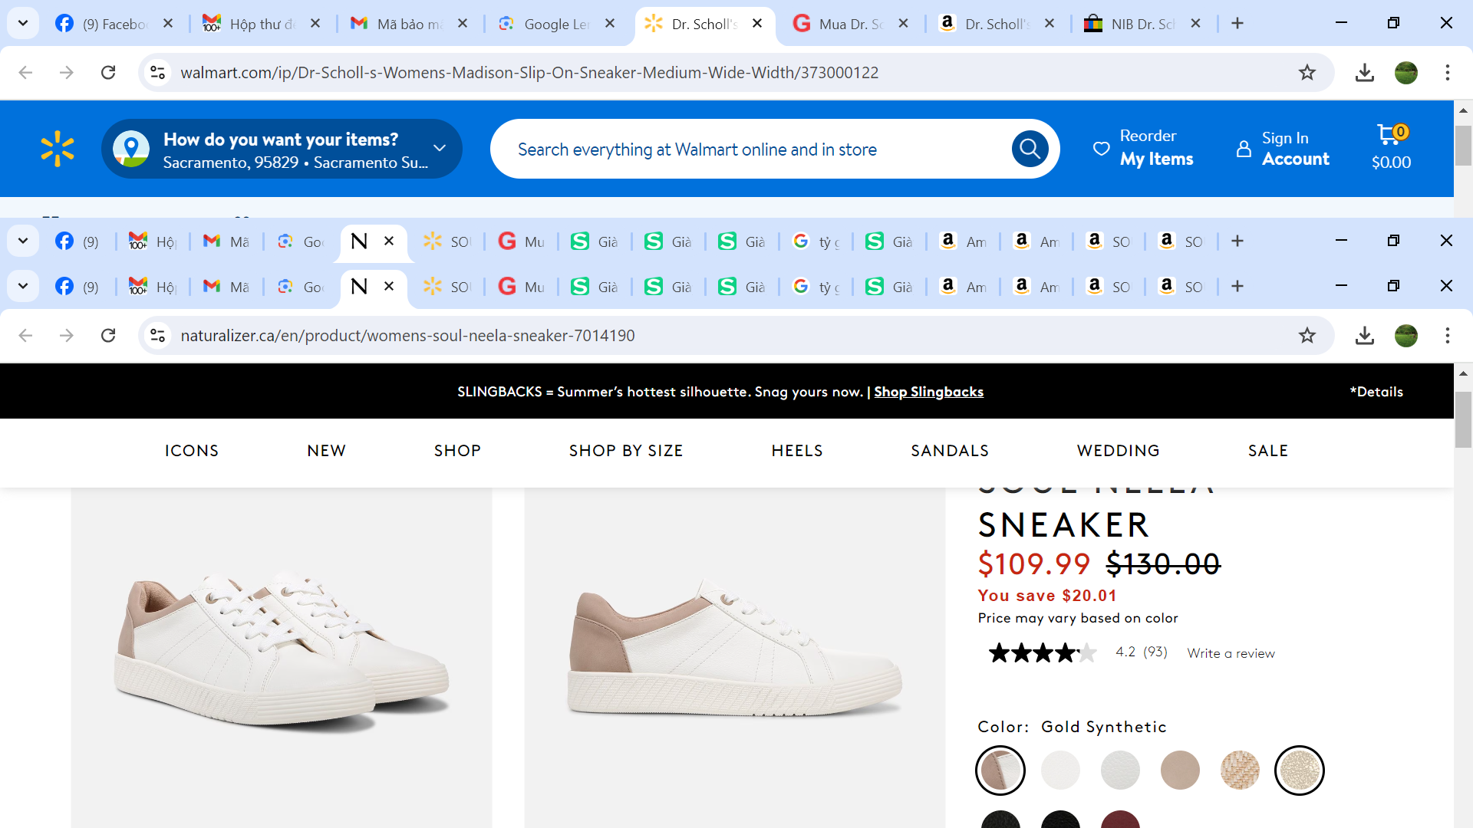This screenshot has width=1473, height=828.
Task: Open the tab search chevron in the top window
Action: click(x=23, y=23)
